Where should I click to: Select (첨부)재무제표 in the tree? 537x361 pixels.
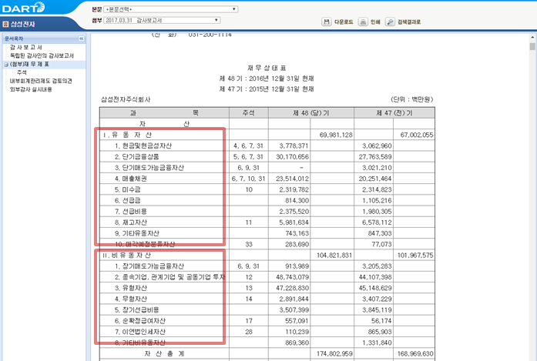tap(29, 65)
